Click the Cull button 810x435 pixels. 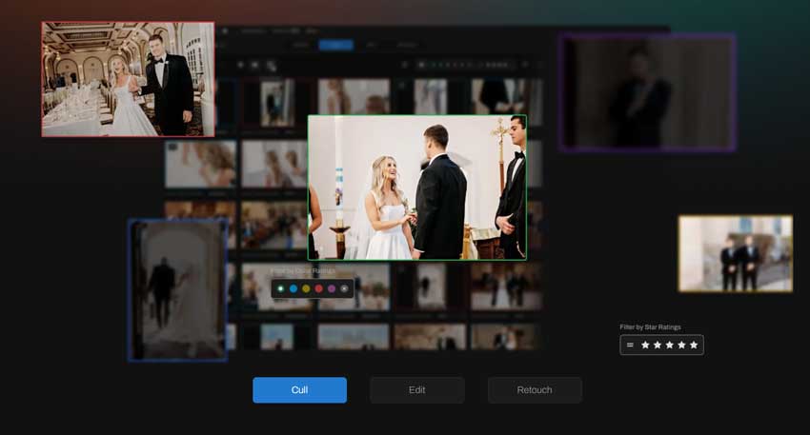(299, 390)
